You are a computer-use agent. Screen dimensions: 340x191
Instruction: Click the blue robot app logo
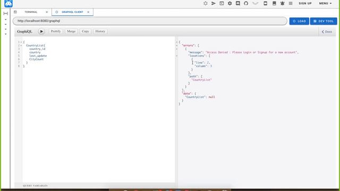(x=8, y=4)
